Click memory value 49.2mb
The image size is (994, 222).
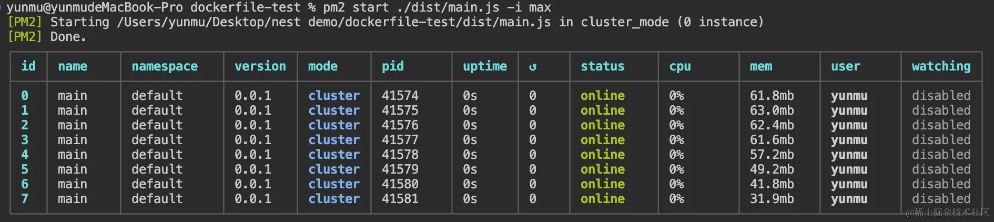(x=772, y=169)
